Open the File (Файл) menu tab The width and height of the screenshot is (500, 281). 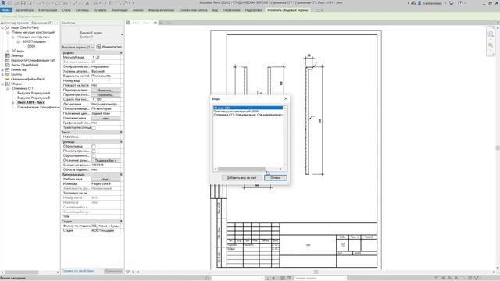click(x=6, y=10)
